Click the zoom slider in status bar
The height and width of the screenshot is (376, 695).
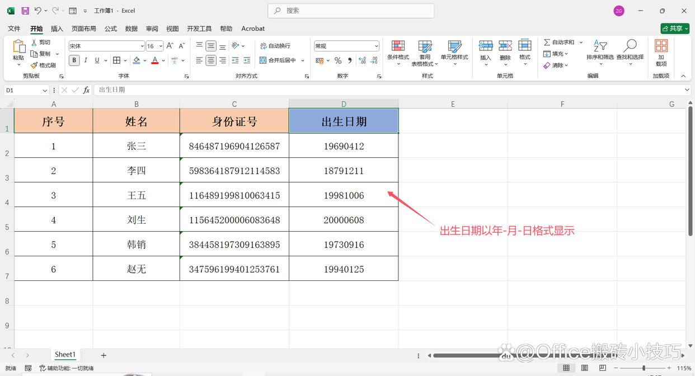tap(644, 368)
